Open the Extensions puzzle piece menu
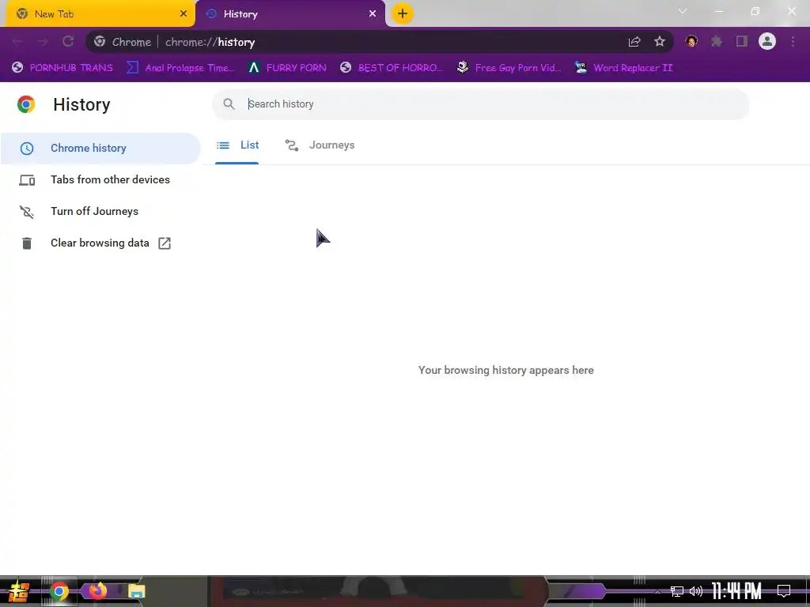This screenshot has height=607, width=810. pos(717,41)
